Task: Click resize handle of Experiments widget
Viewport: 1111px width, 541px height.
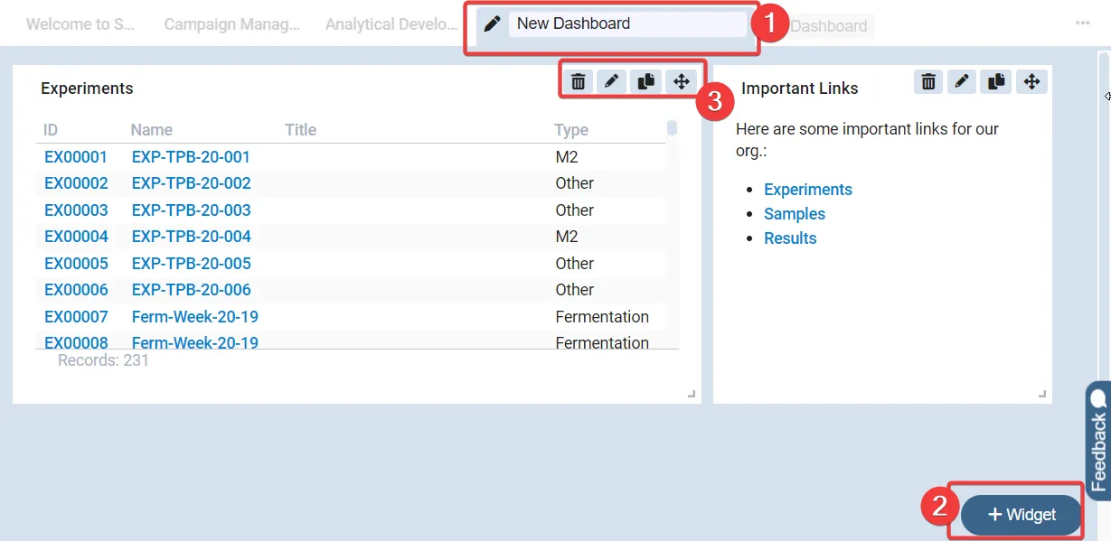Action: [x=692, y=394]
